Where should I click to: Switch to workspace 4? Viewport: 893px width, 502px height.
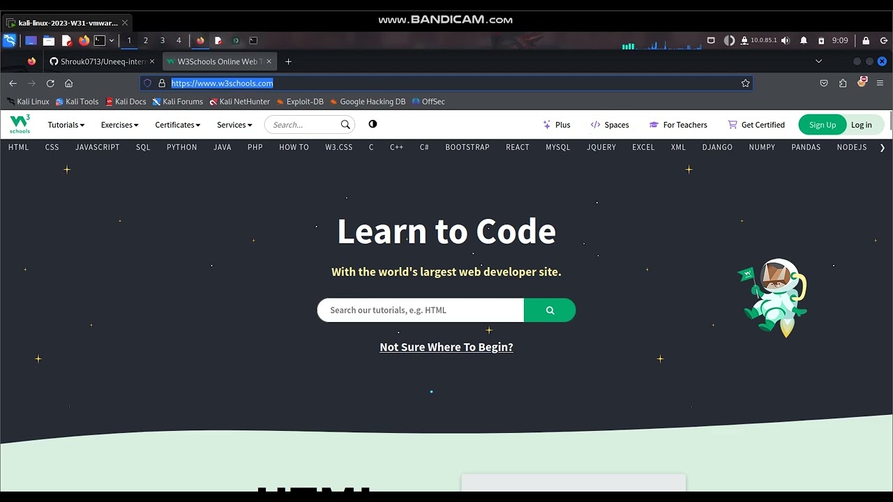tap(179, 40)
